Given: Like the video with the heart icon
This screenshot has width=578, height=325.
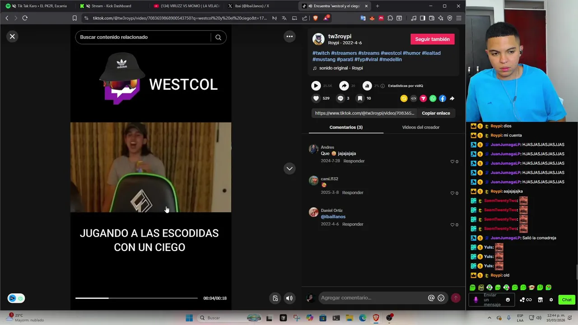Looking at the screenshot, I should click(x=316, y=98).
